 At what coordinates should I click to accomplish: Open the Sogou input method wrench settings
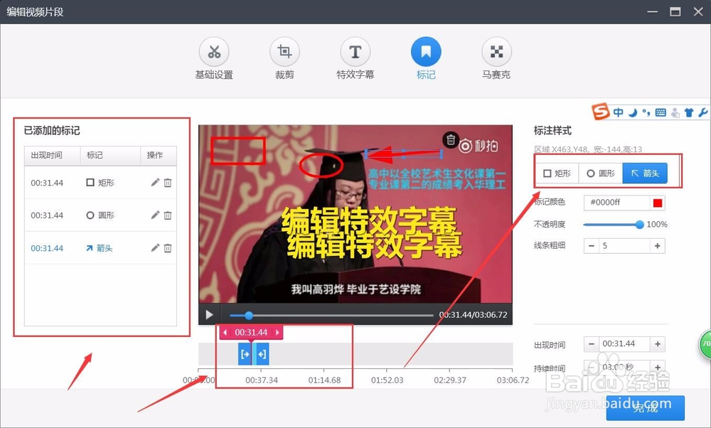point(704,112)
